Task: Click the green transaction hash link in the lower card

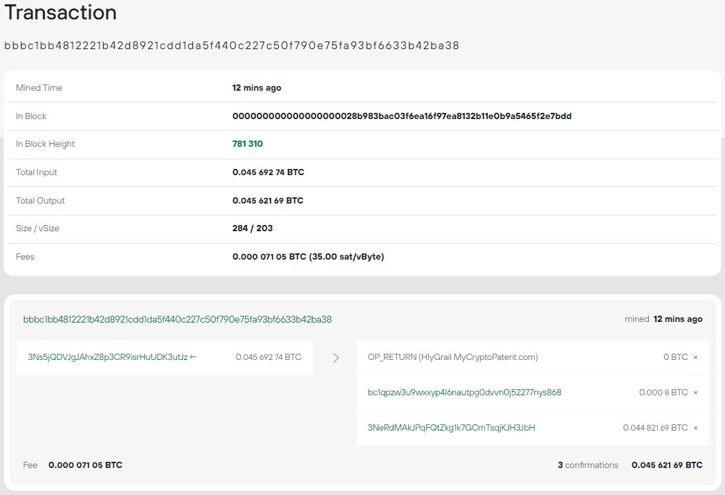Action: tap(177, 319)
